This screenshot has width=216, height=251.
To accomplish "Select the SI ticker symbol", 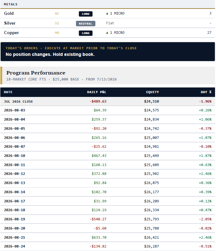I will click(x=57, y=23).
